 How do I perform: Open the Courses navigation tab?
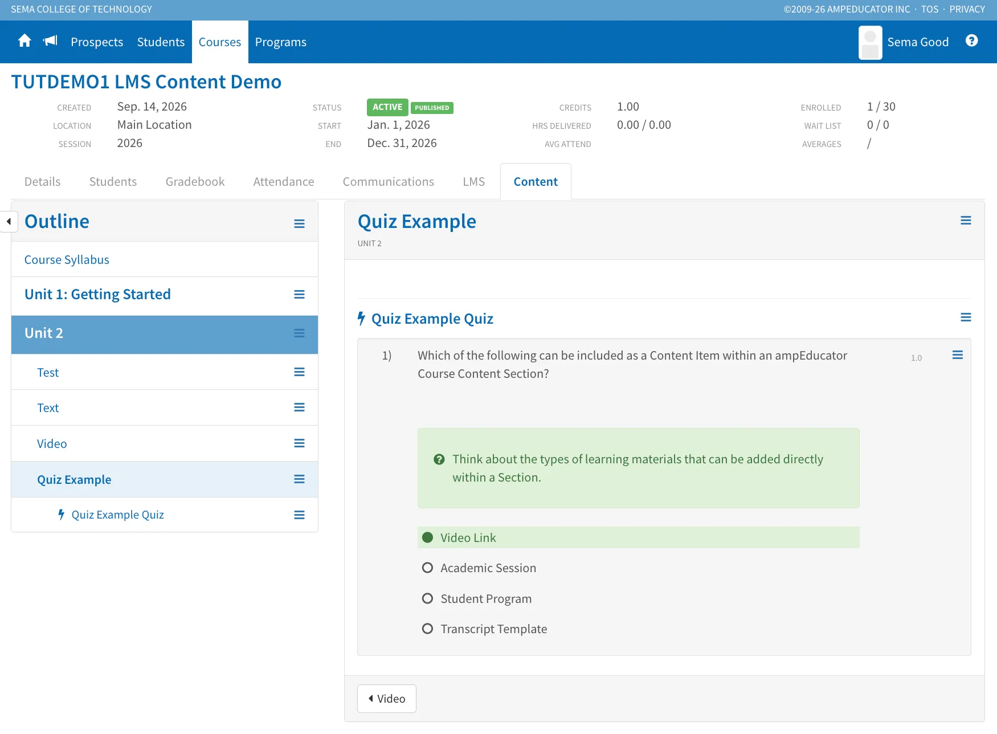220,42
